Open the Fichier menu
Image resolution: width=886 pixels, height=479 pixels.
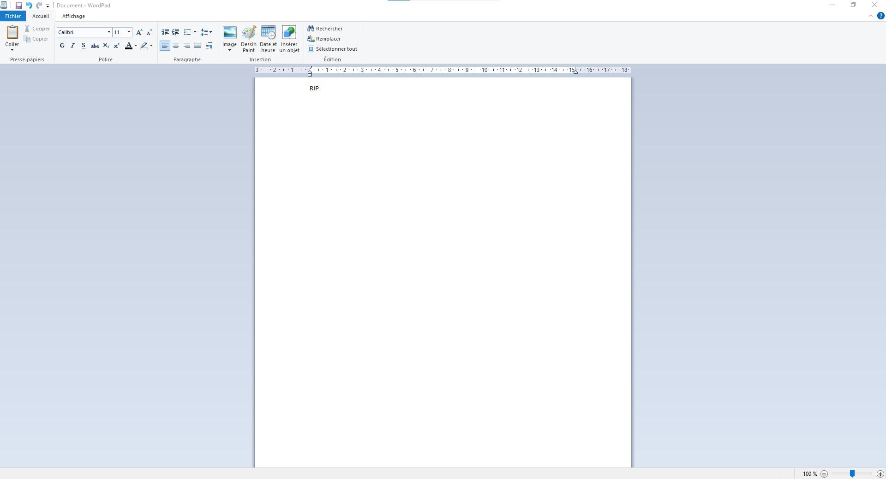click(x=12, y=16)
